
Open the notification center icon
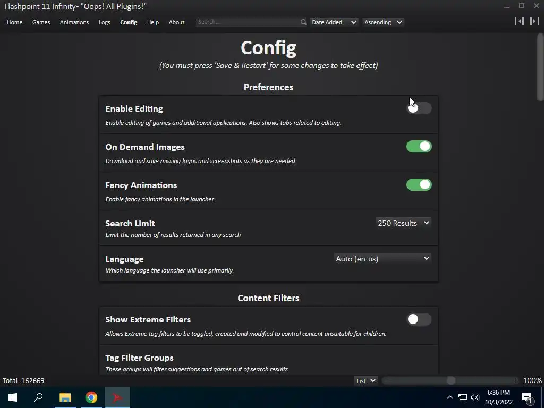tap(527, 398)
